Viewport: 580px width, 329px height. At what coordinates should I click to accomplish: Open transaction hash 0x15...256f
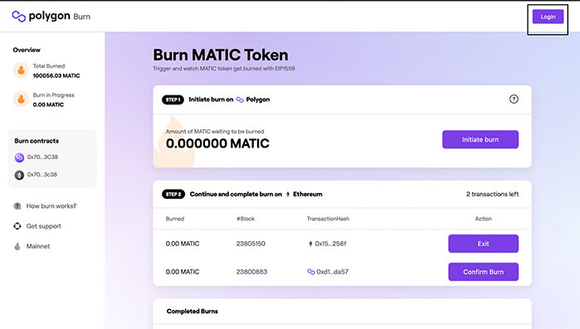(330, 244)
